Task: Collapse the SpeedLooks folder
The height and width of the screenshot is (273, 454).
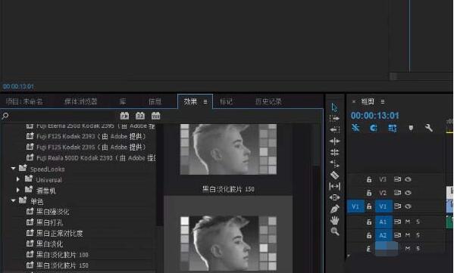Action: click(x=13, y=169)
